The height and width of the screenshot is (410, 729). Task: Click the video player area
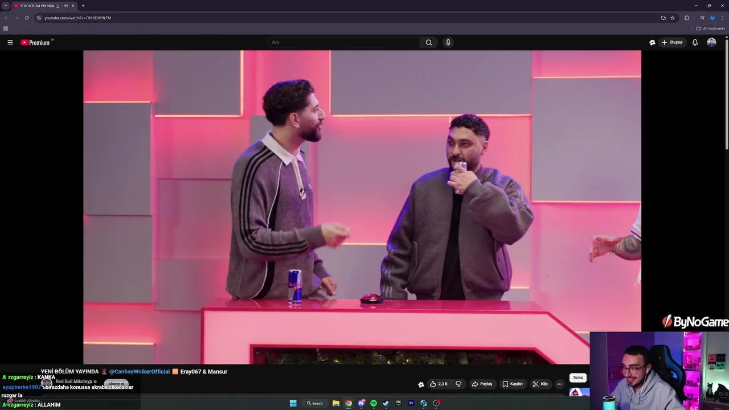(x=362, y=207)
